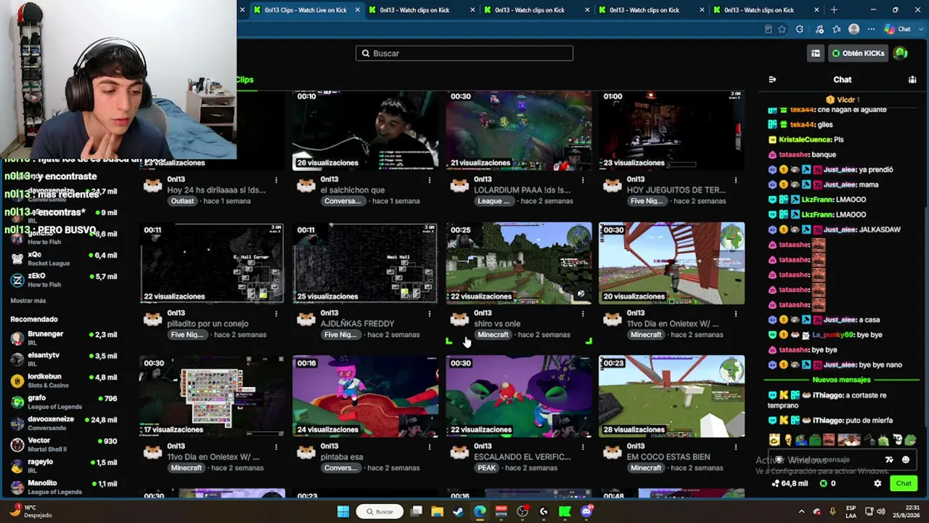
Task: Open a new browser tab
Action: (834, 10)
